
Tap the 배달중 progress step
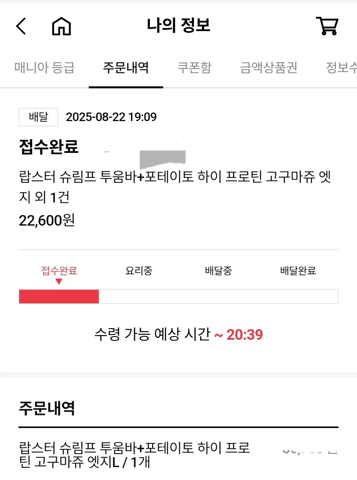[x=218, y=271]
